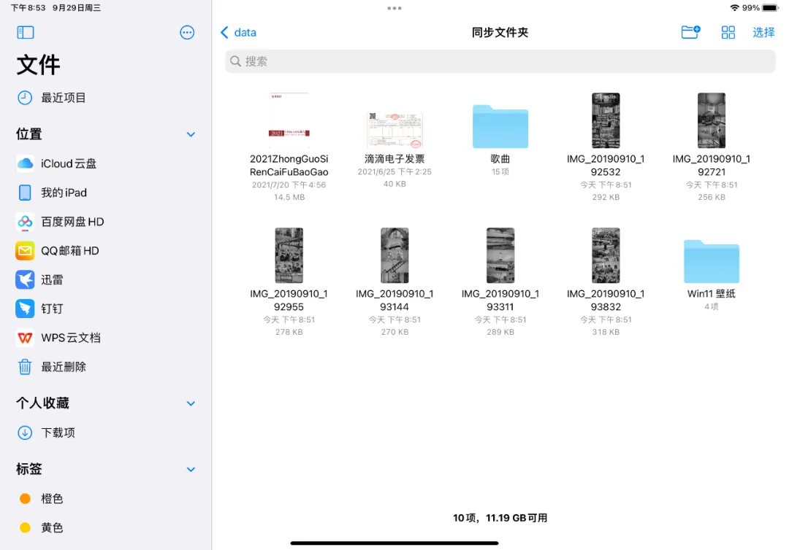
Task: Select the WPS app icon
Action: (x=25, y=338)
